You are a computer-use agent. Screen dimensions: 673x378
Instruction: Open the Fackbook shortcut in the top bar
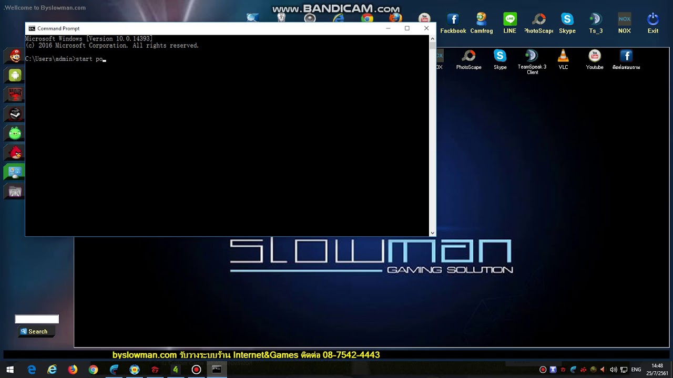(x=453, y=24)
